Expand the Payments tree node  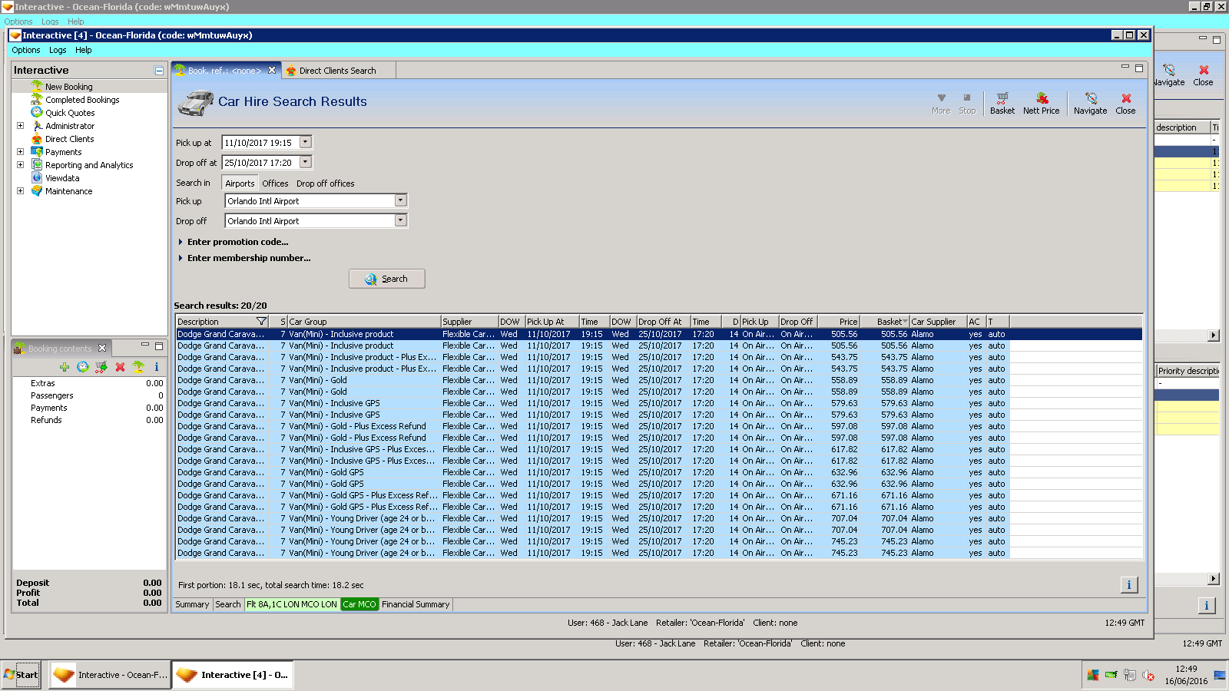21,152
